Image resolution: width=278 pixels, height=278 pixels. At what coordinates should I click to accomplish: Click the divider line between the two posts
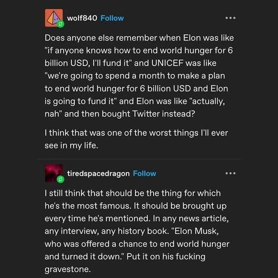139,159
